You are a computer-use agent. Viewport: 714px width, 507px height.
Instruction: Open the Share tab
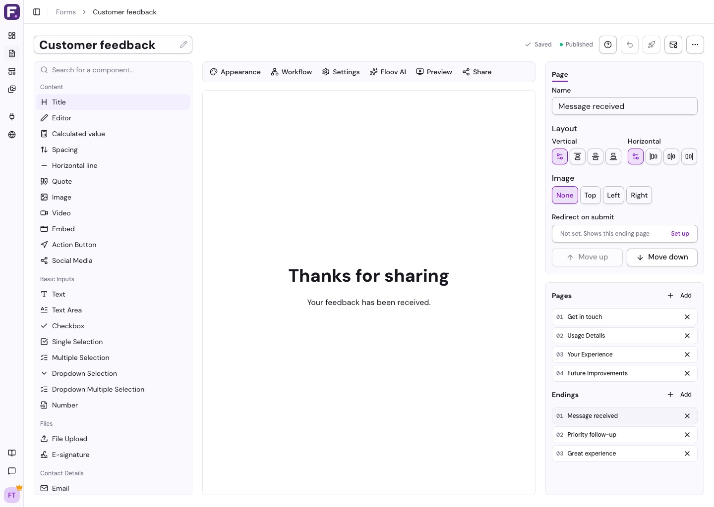click(477, 72)
